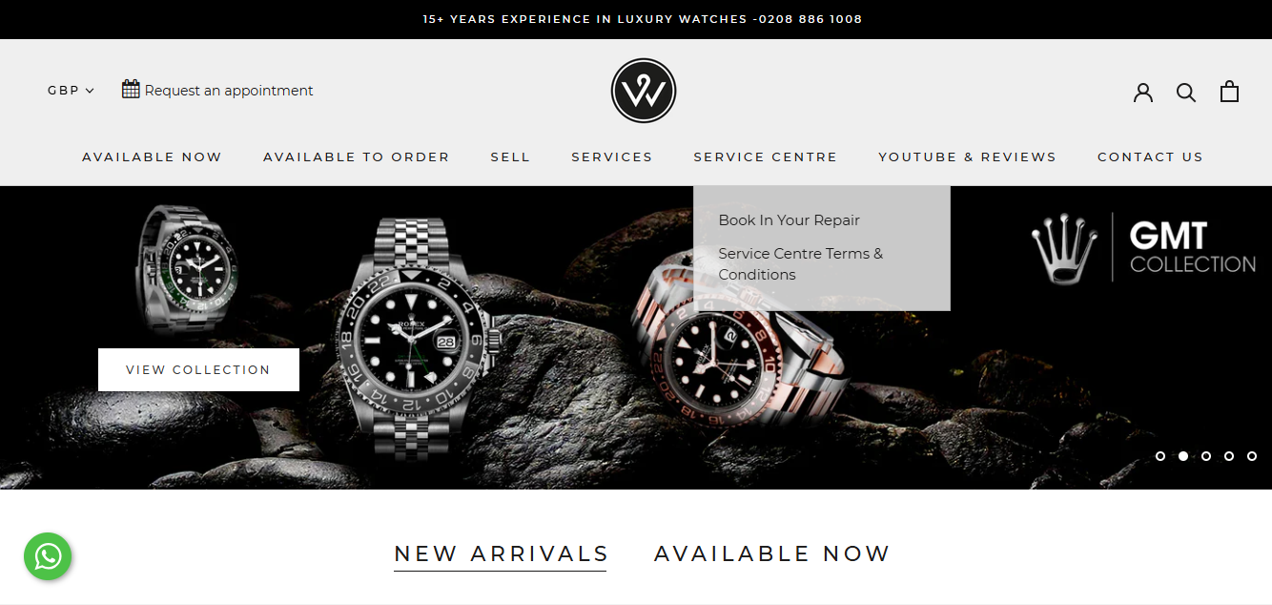Click the search magnifier icon
Image resolution: width=1272 pixels, height=605 pixels.
tap(1186, 92)
